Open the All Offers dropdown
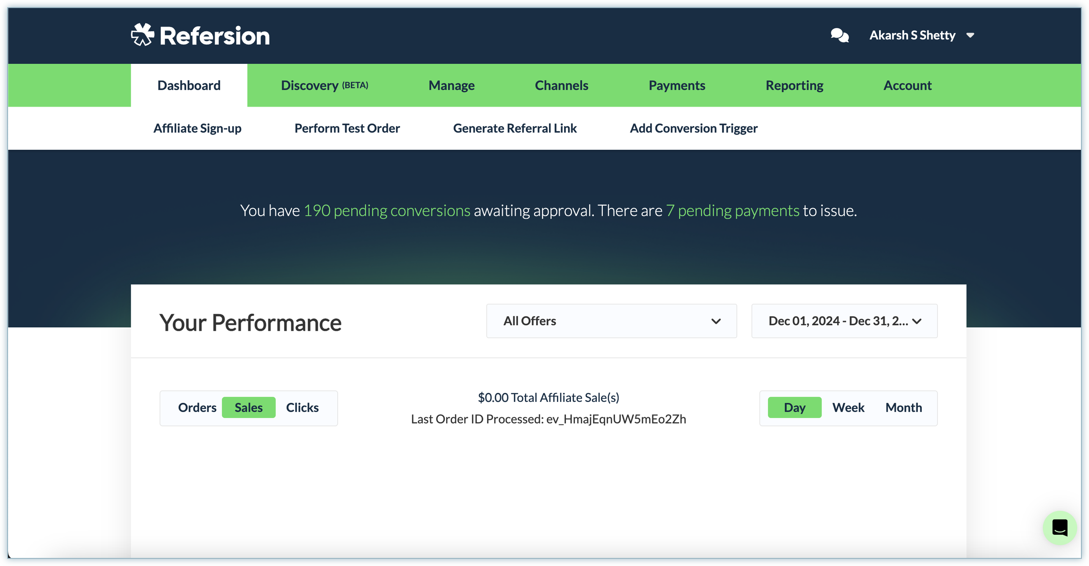This screenshot has width=1089, height=566. [x=611, y=321]
